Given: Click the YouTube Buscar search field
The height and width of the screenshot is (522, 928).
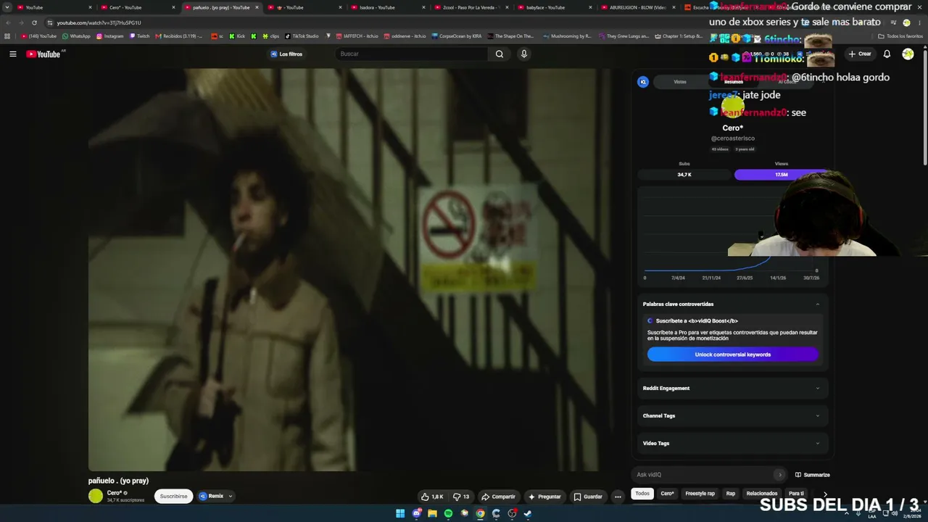Looking at the screenshot, I should pos(412,54).
